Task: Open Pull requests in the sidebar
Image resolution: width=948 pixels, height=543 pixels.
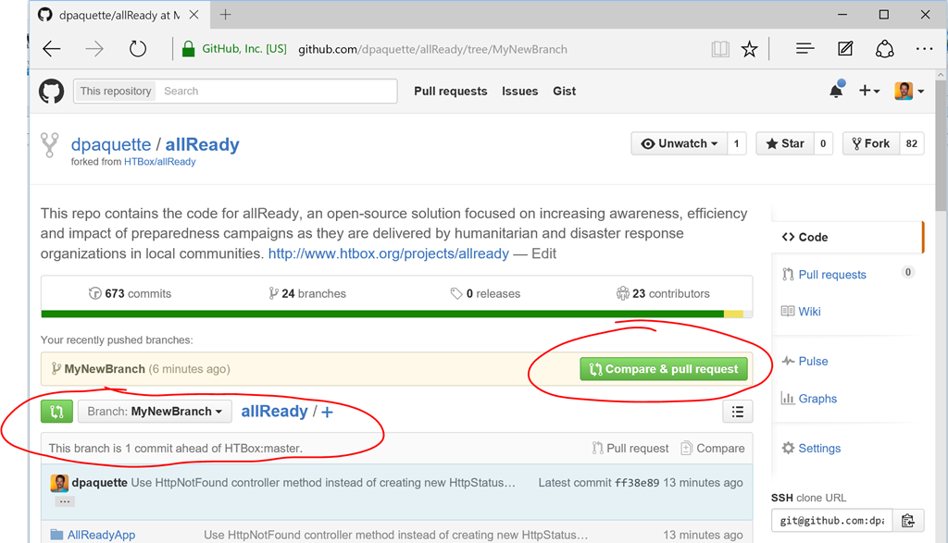Action: [832, 275]
